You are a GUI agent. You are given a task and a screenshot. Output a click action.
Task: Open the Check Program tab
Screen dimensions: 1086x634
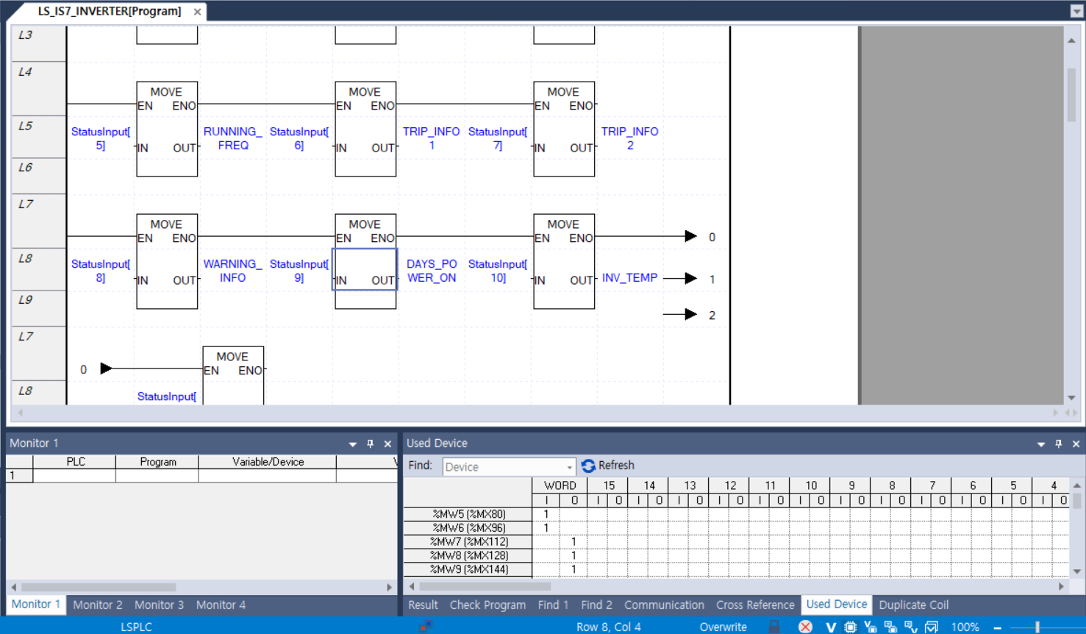point(487,605)
